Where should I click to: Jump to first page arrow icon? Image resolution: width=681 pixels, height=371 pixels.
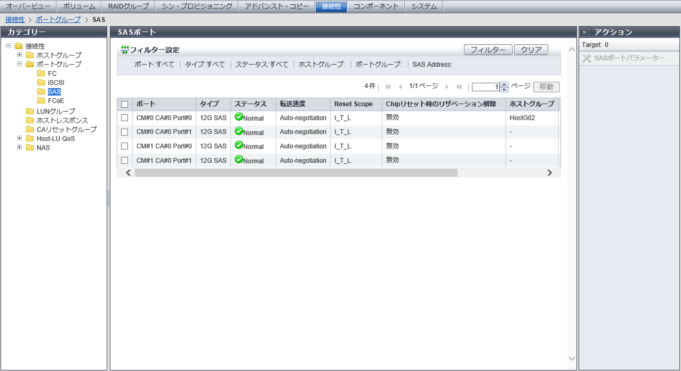click(x=388, y=86)
